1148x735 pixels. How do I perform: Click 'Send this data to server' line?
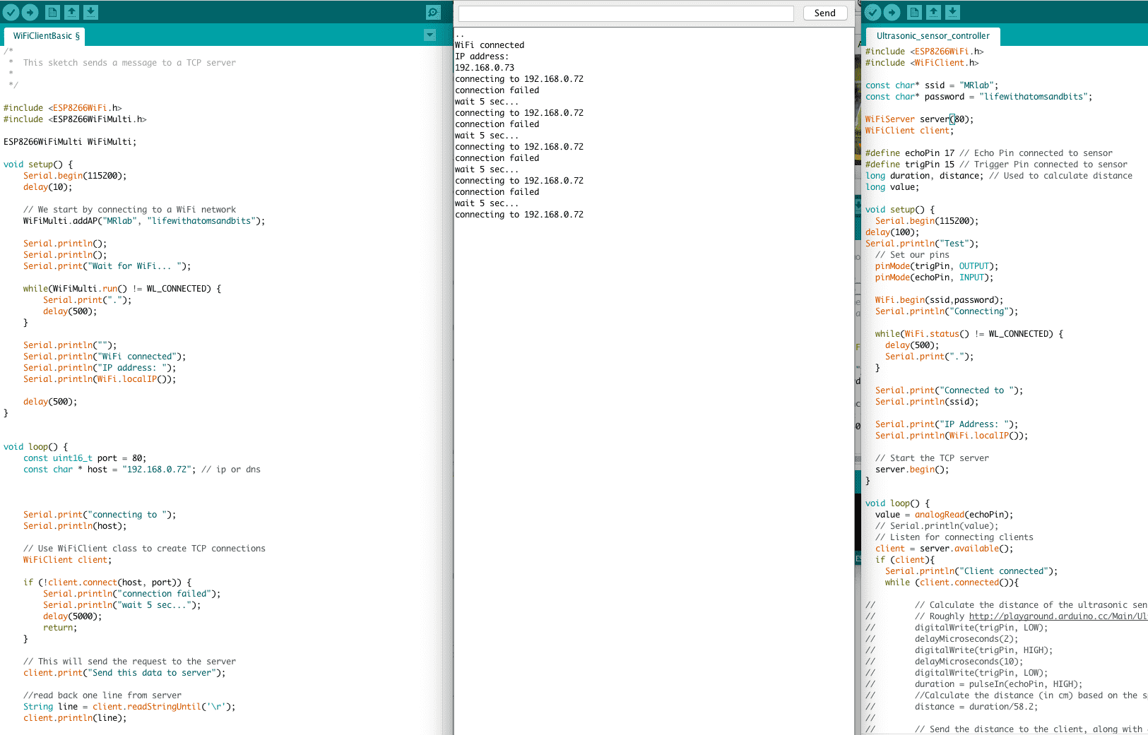(124, 673)
